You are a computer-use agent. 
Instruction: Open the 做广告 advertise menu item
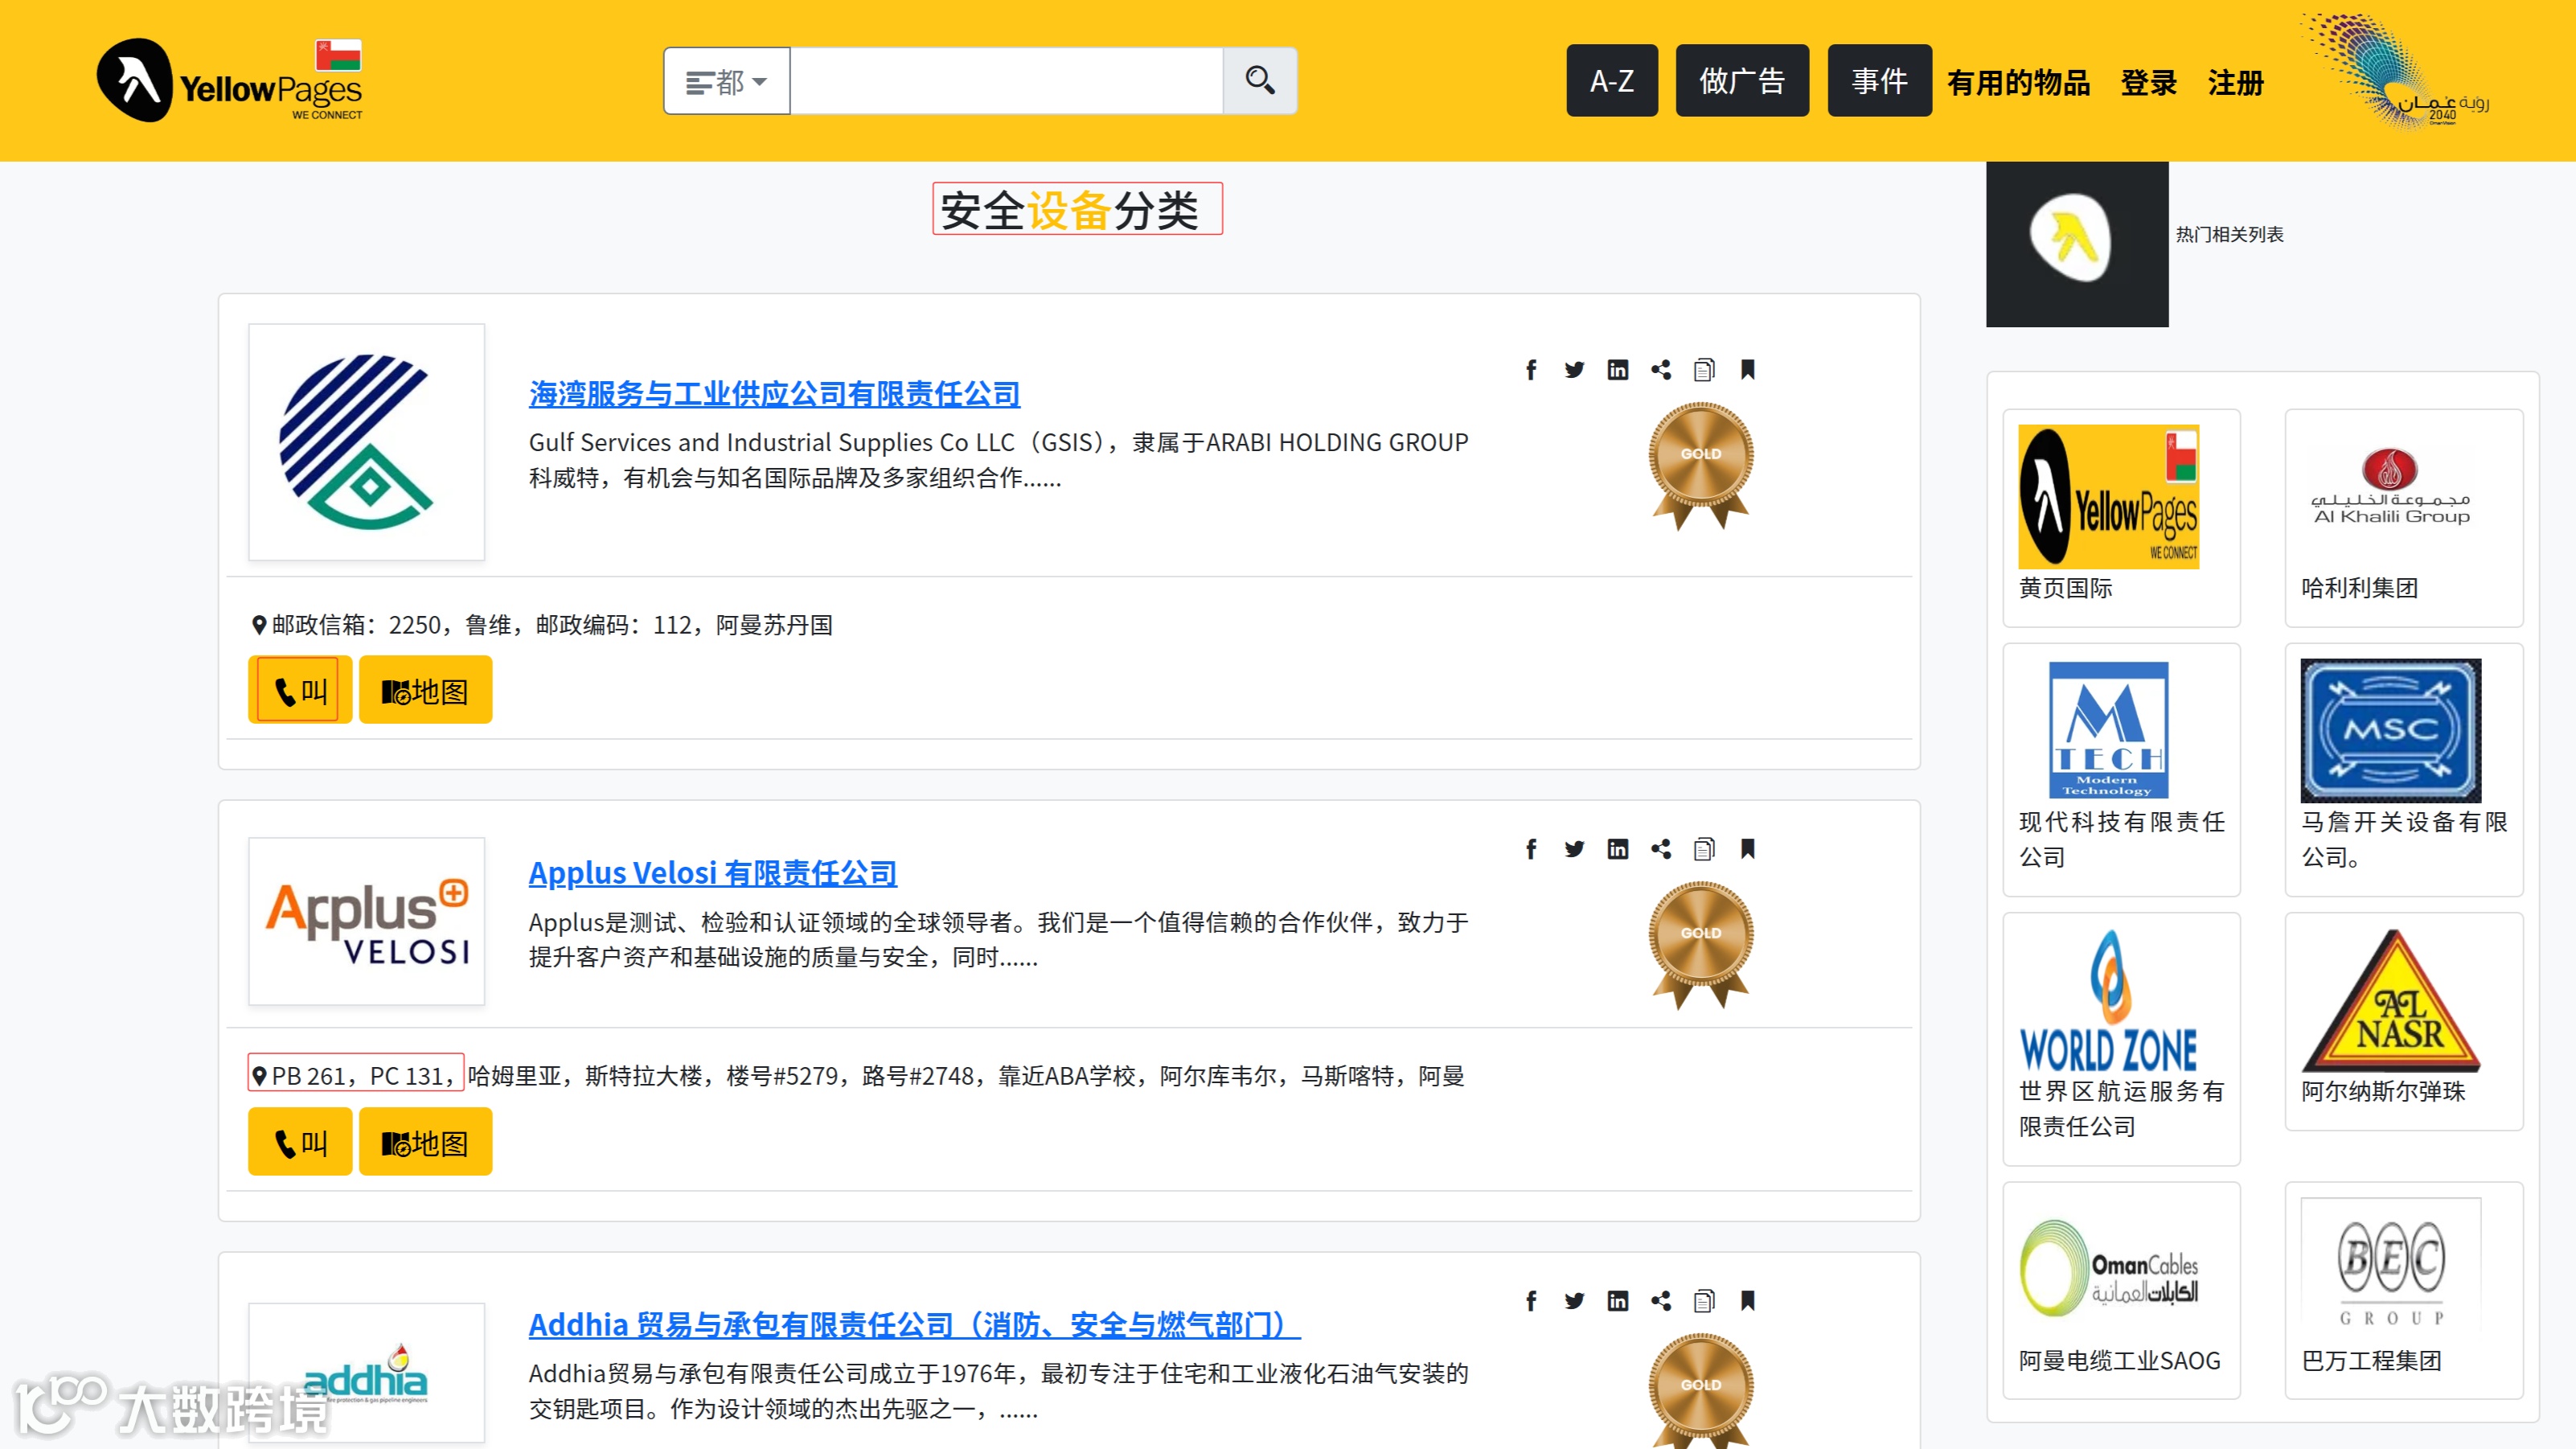pos(1741,81)
